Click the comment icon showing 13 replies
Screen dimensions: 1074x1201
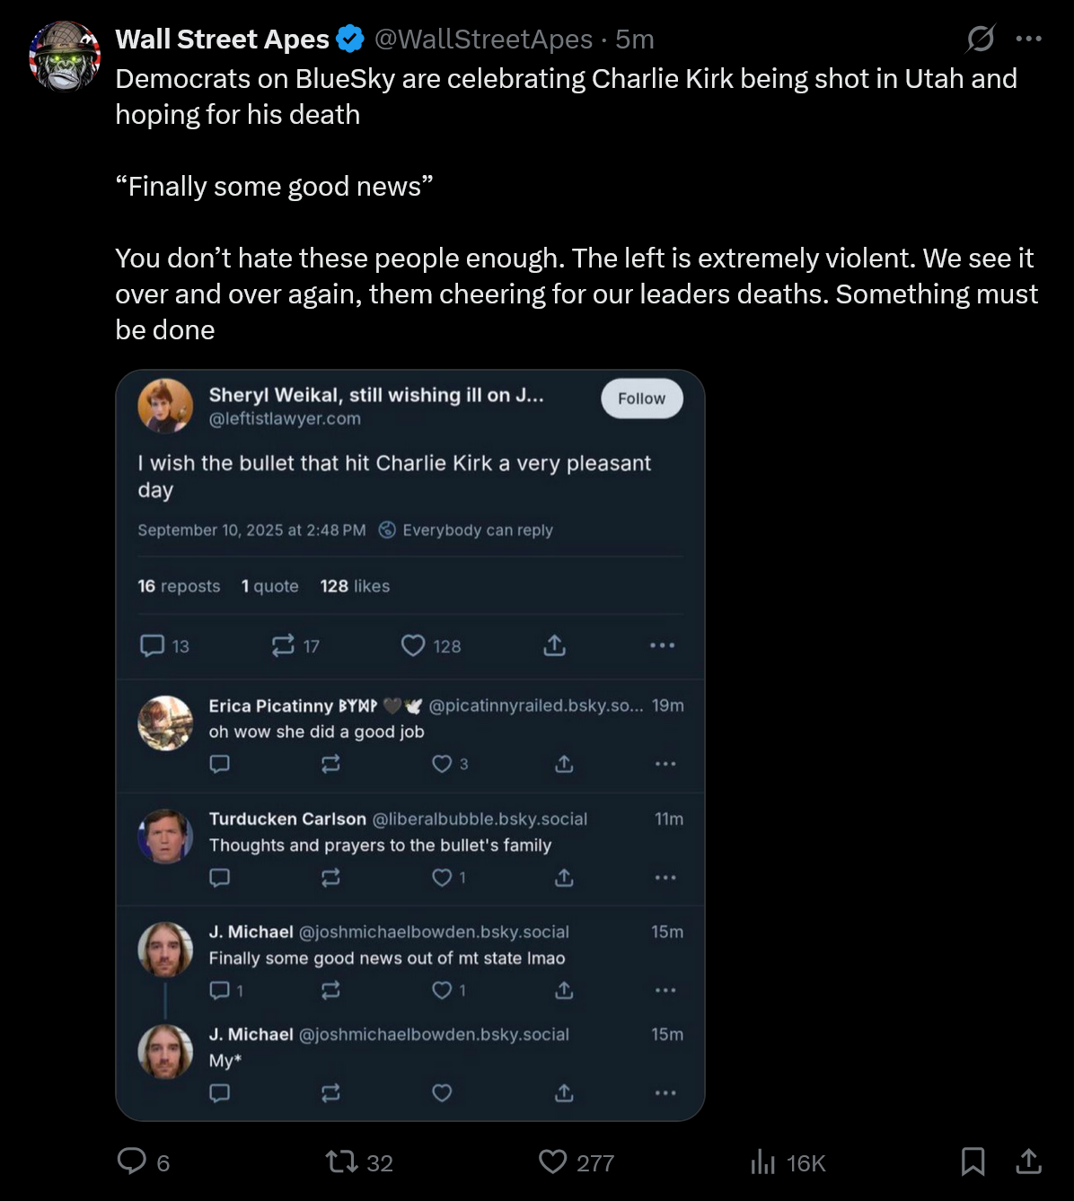point(153,645)
